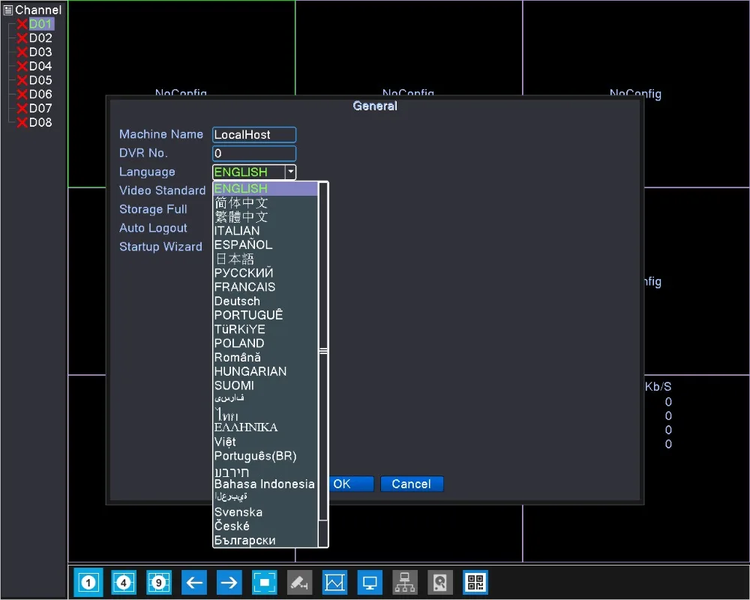Go to previous page with left arrow
This screenshot has height=600, width=750.
click(194, 582)
